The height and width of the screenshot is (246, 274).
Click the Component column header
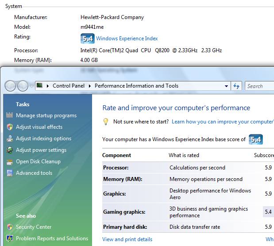pyautogui.click(x=116, y=155)
